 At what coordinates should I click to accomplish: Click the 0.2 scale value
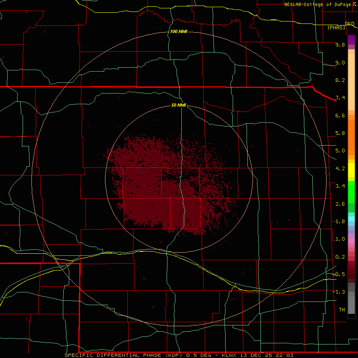point(340,257)
